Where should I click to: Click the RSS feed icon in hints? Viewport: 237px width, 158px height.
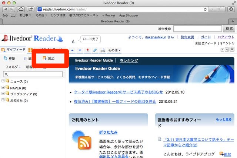pyautogui.click(x=84, y=143)
